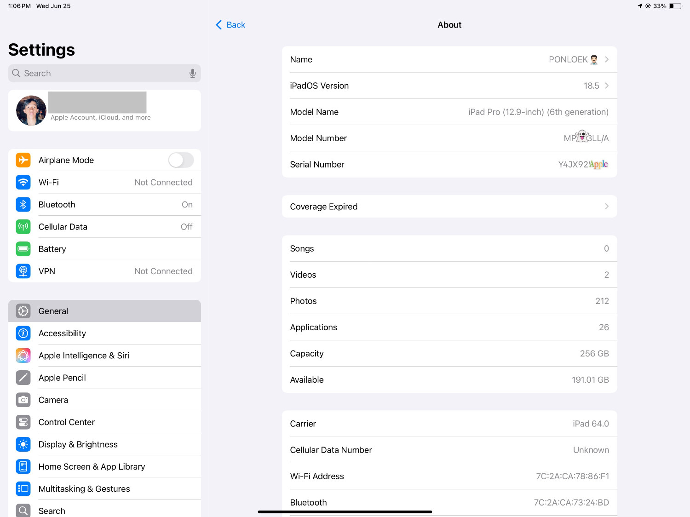Tap the Coverage Expired label
The image size is (690, 517).
(324, 207)
